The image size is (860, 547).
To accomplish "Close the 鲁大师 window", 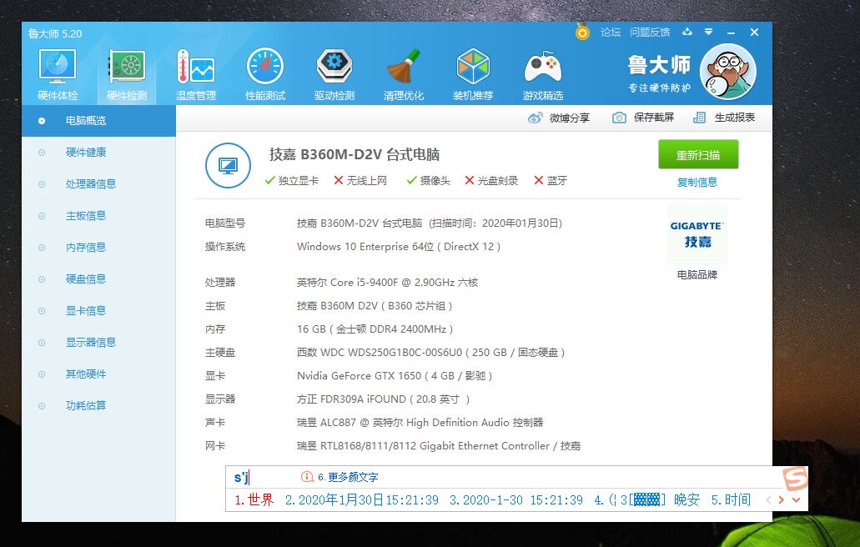I will tap(755, 33).
